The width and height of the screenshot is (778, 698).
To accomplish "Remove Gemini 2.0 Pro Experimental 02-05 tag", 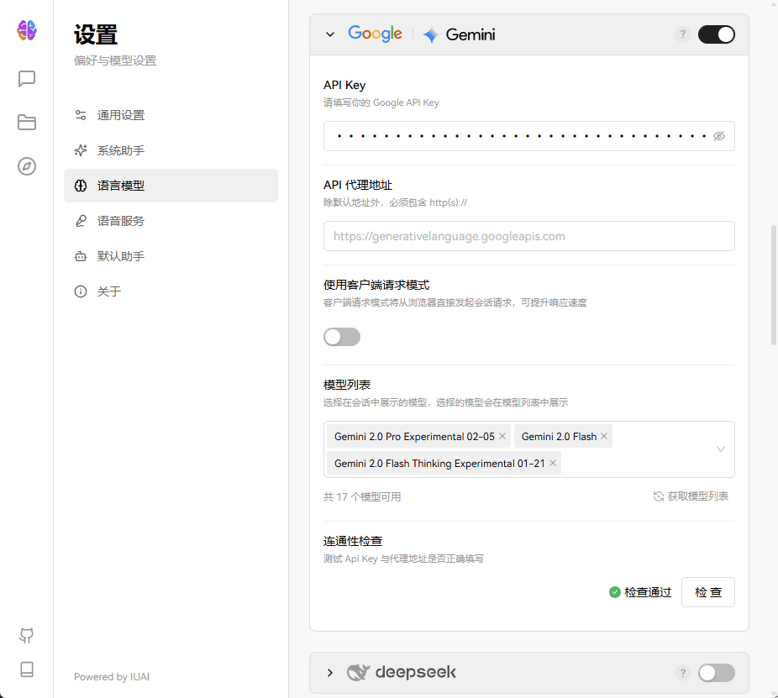I will pyautogui.click(x=502, y=436).
